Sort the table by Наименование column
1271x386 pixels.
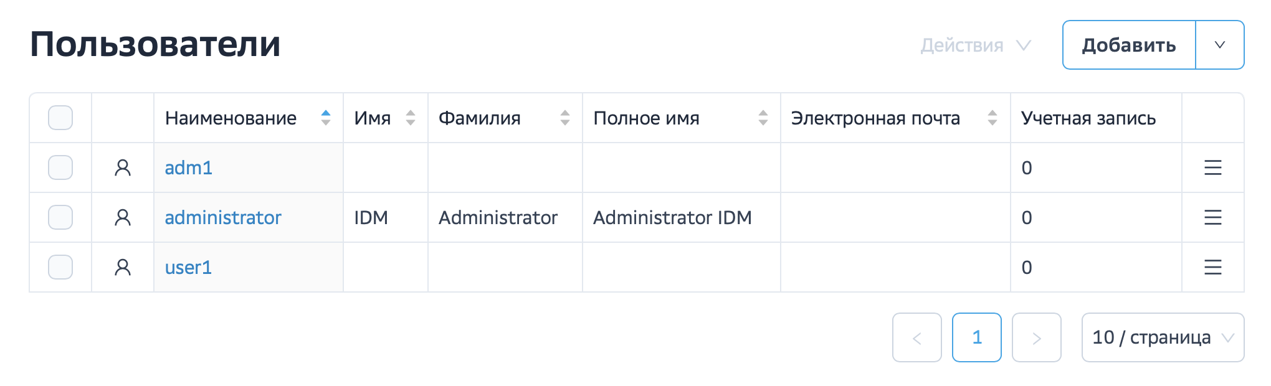(326, 118)
